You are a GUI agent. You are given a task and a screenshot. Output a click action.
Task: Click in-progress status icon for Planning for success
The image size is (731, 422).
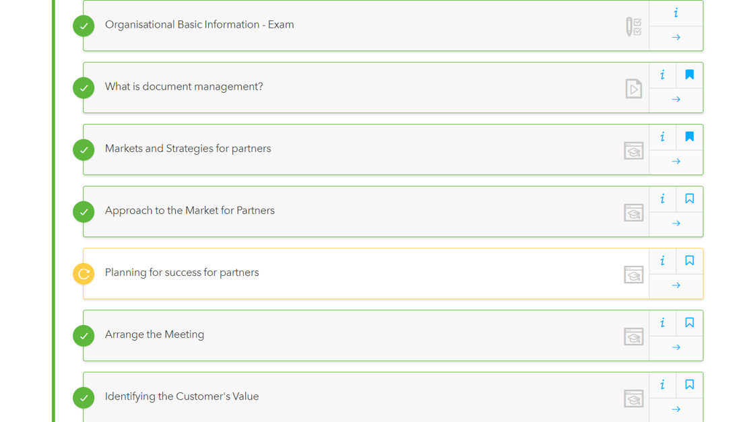pos(84,274)
